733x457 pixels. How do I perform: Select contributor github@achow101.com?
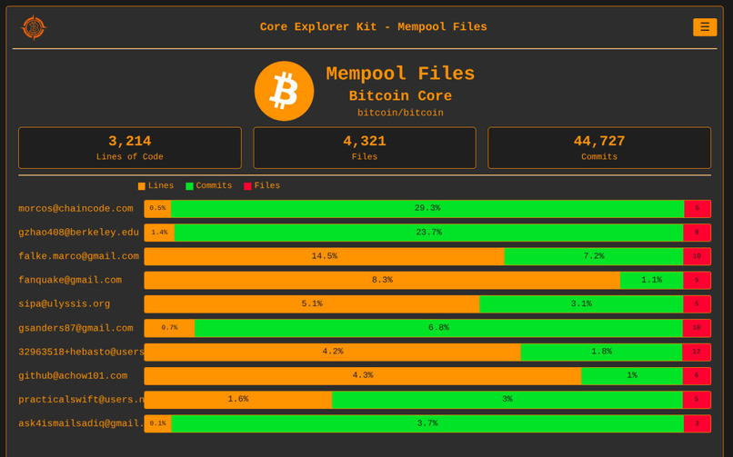coord(73,376)
